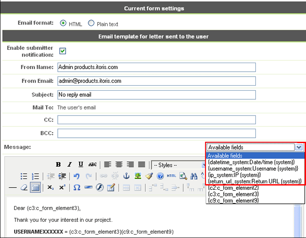Insert a horizontal rule line
Screen dimensions: 306x238
pos(13,188)
